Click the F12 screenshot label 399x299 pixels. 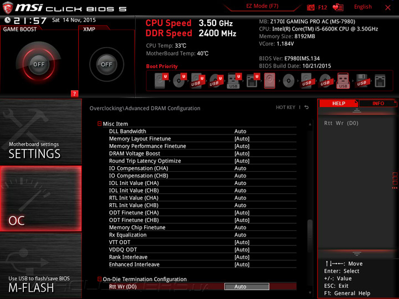323,7
